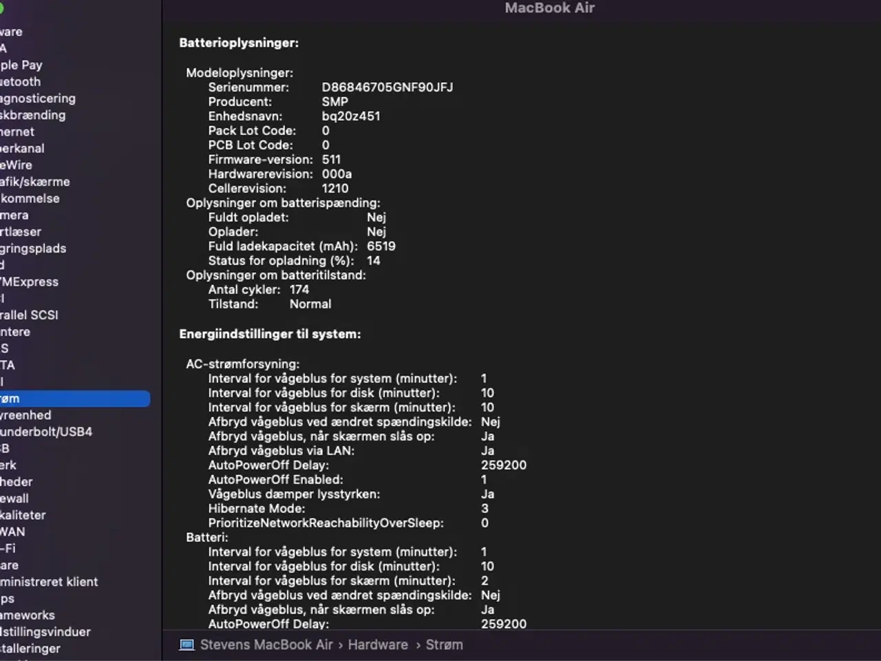
Task: Select Kamera in the sidebar
Action: (x=14, y=216)
